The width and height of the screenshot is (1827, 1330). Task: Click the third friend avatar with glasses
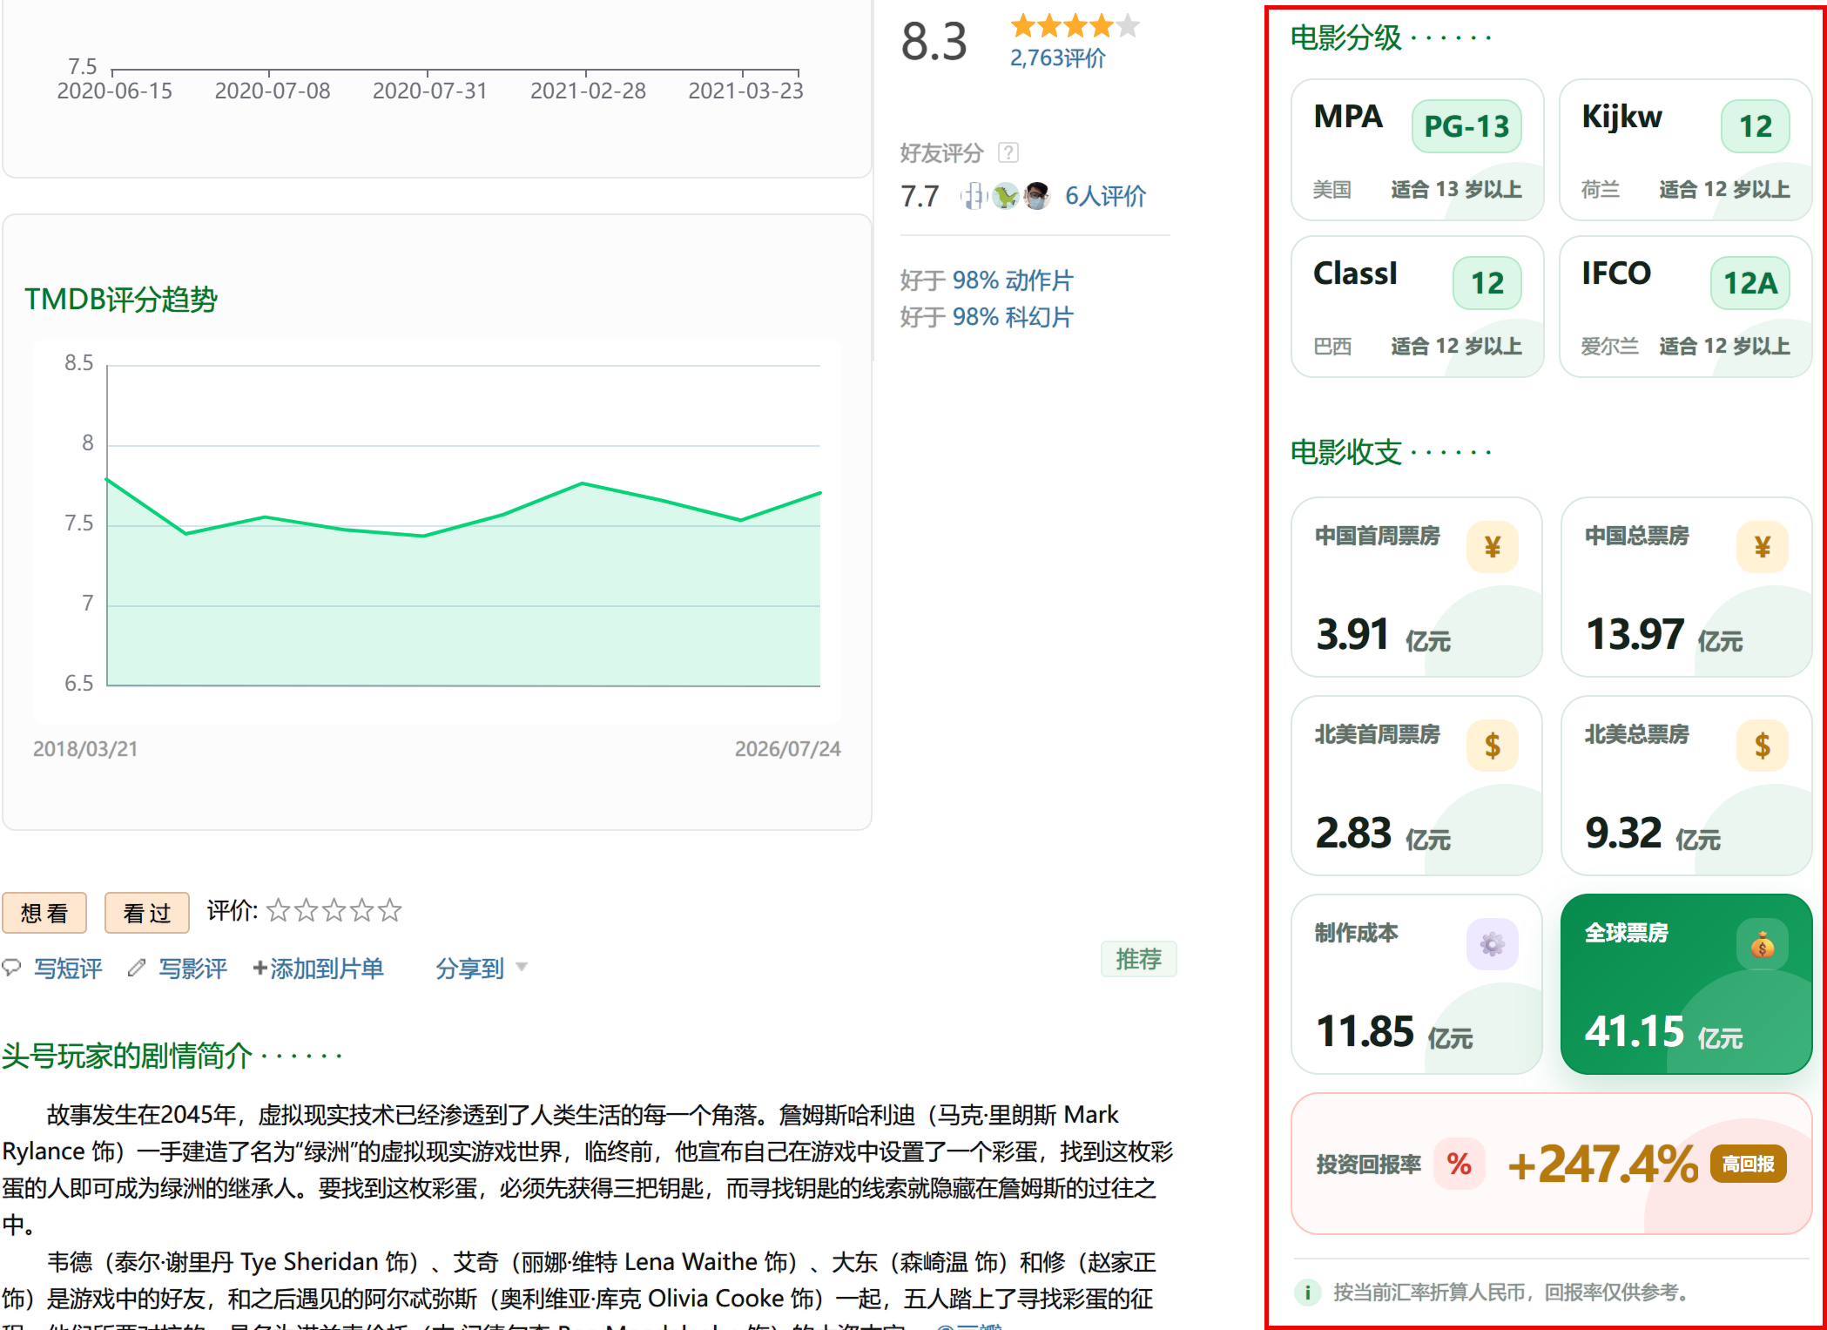pos(1036,196)
